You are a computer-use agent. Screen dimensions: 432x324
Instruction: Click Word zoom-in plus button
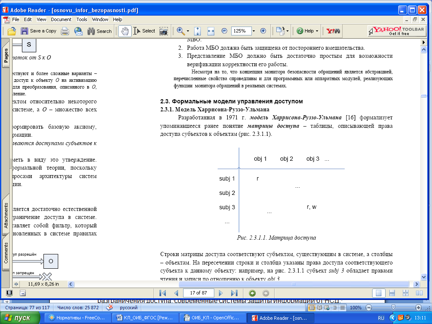click(x=418, y=308)
